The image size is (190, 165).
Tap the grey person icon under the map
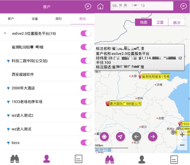click(142, 159)
